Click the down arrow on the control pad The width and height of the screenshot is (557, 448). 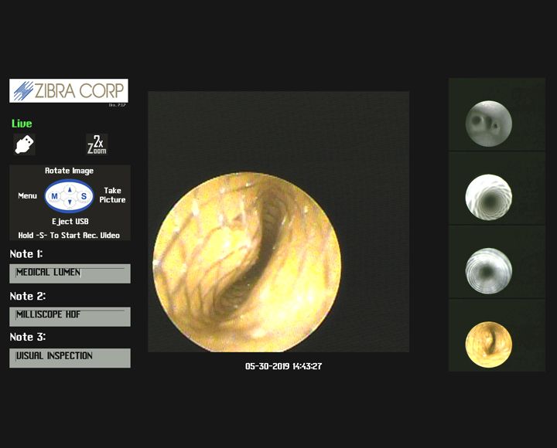[70, 203]
